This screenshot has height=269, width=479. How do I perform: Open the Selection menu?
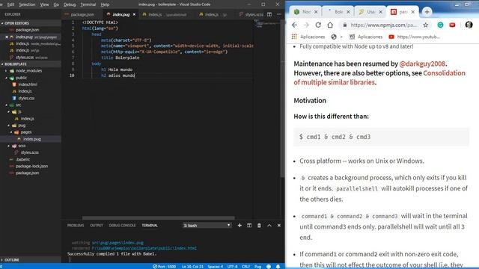27,4
